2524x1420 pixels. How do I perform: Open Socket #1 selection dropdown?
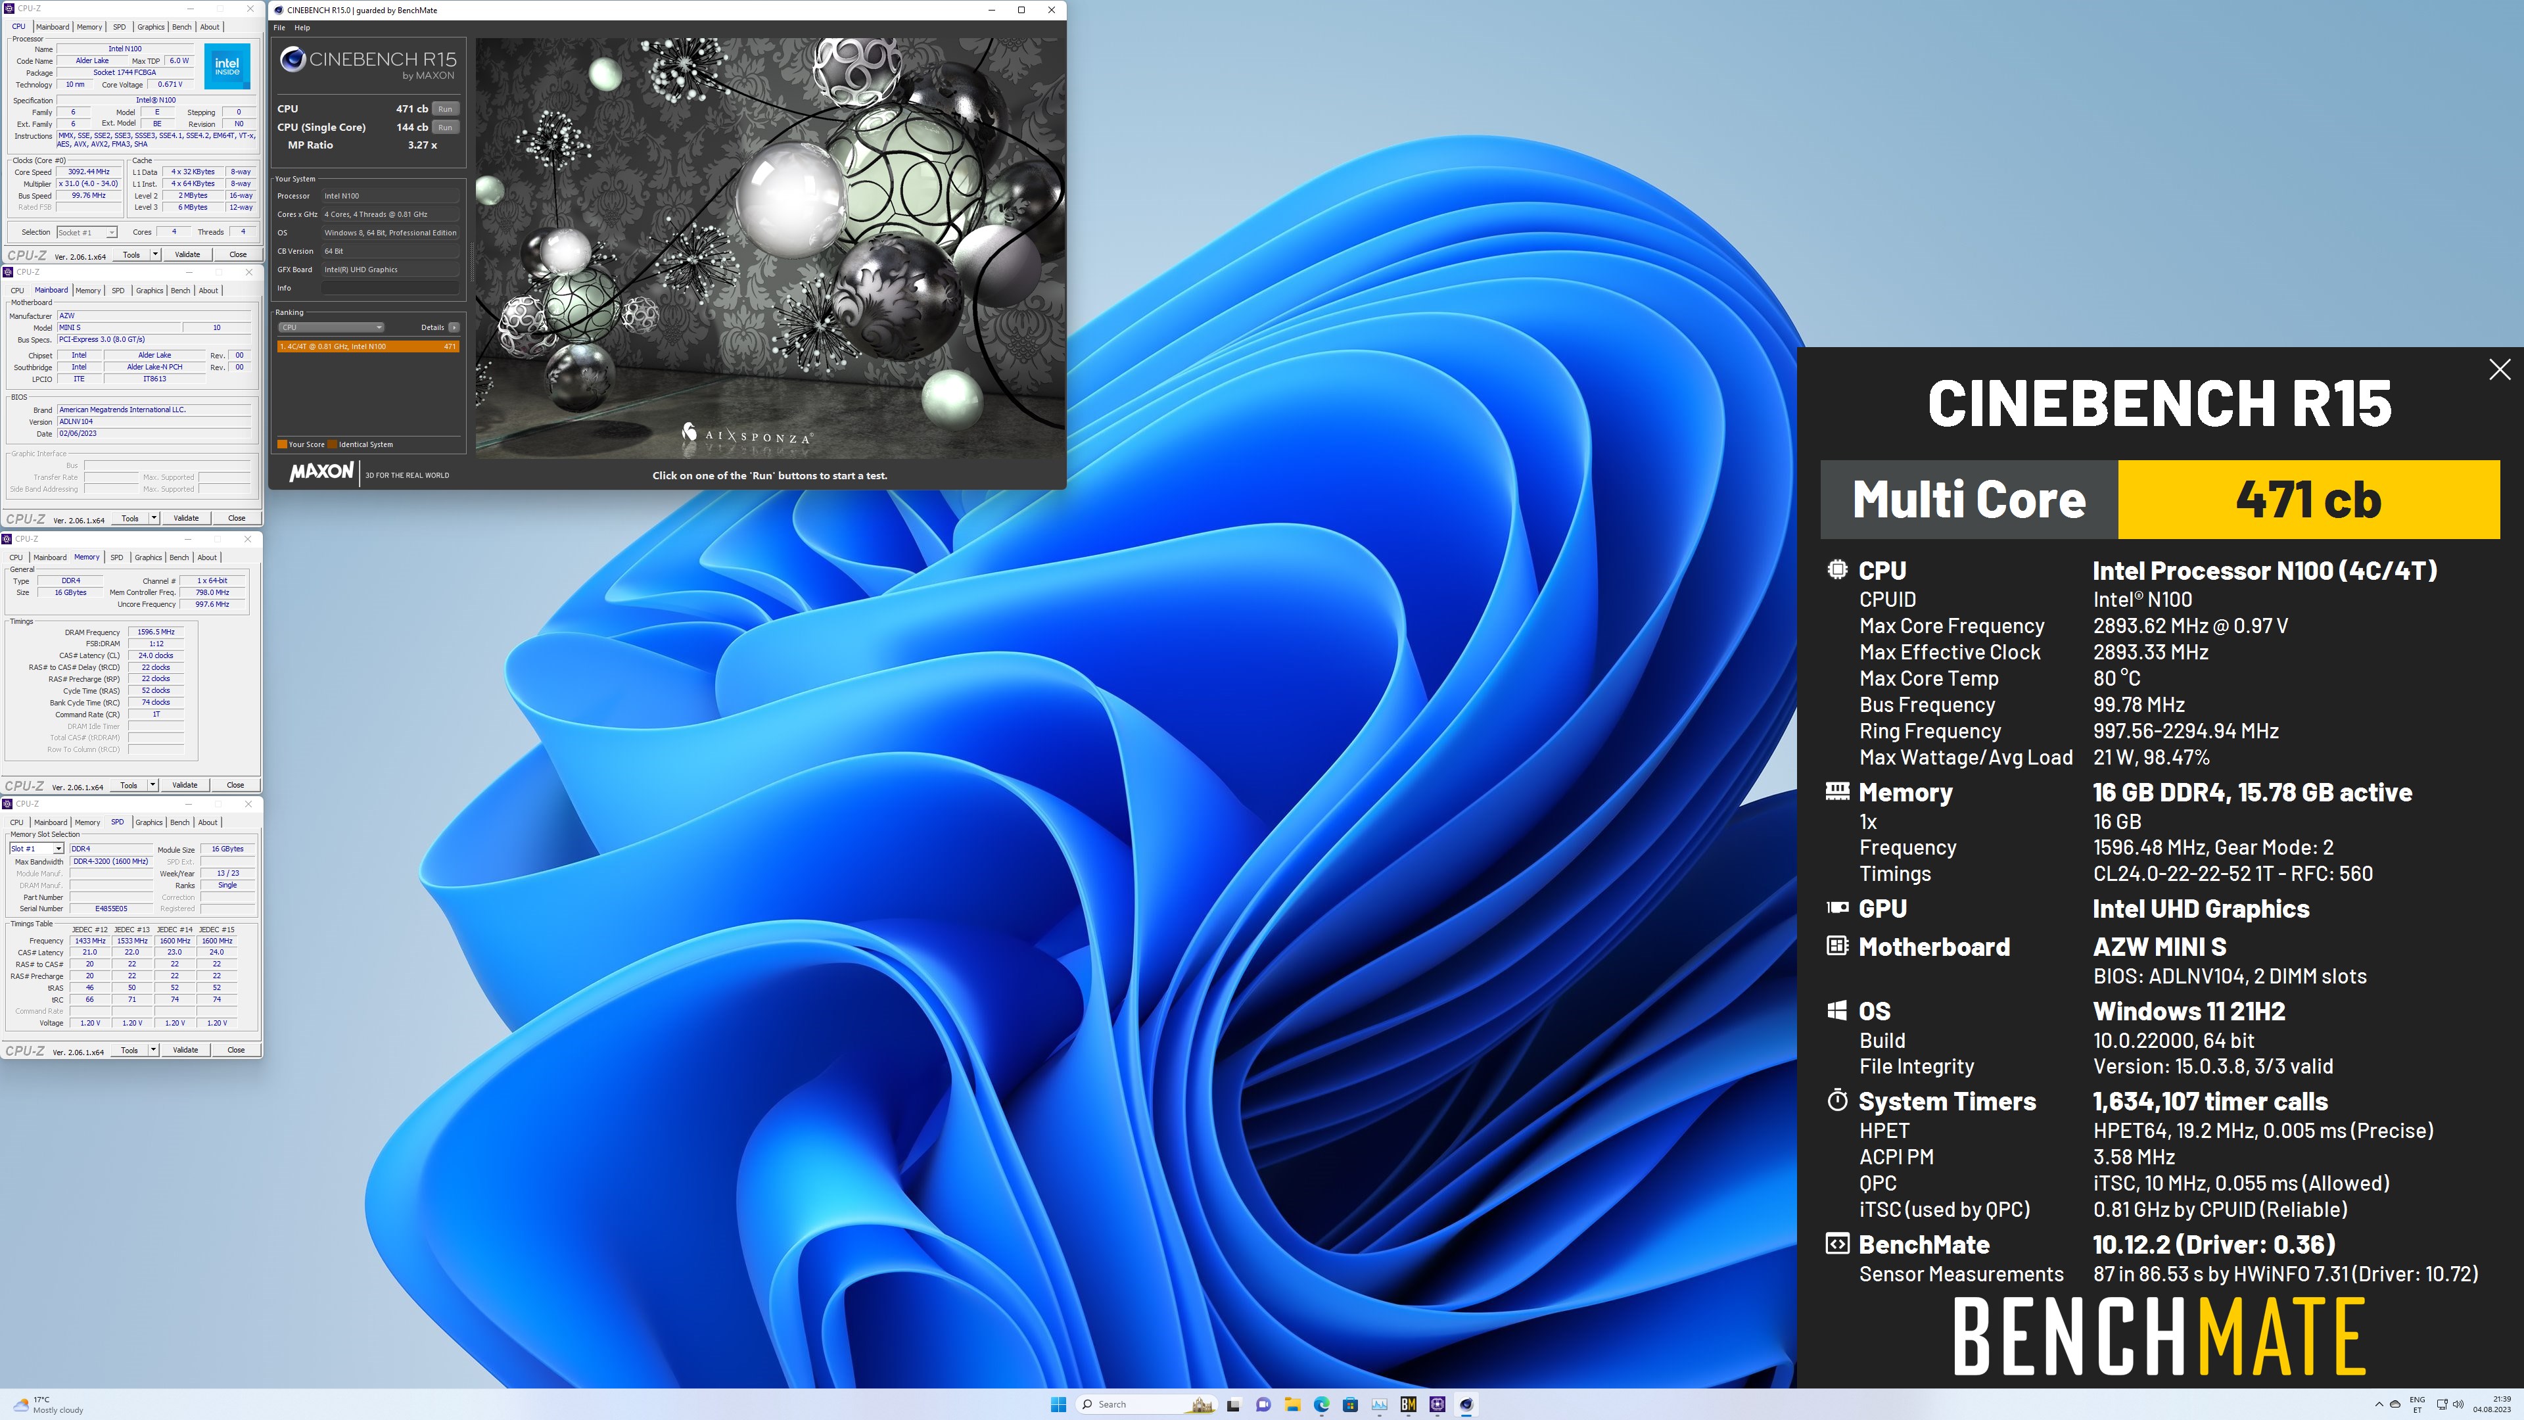pyautogui.click(x=86, y=232)
